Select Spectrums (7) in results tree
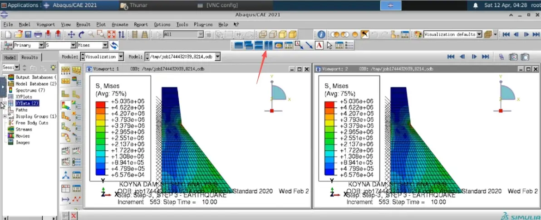The height and width of the screenshot is (220, 541). click(x=27, y=90)
